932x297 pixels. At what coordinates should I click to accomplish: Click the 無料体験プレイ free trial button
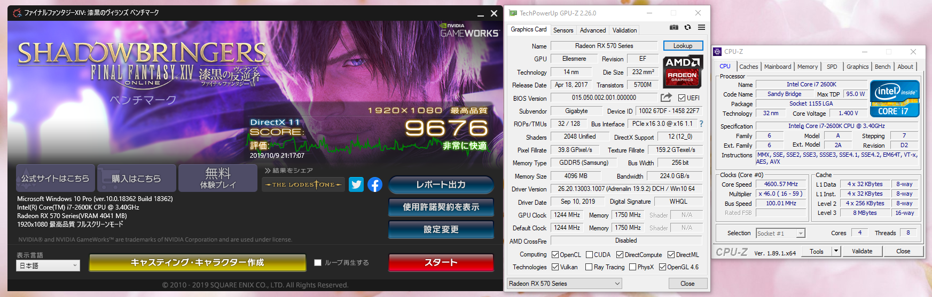[x=218, y=178]
